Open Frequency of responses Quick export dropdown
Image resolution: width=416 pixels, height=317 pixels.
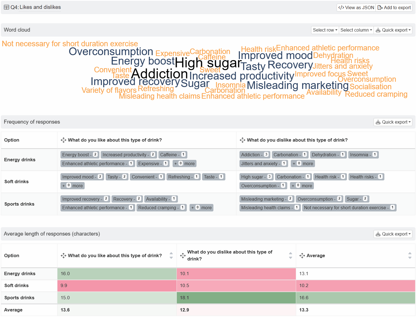click(x=393, y=122)
